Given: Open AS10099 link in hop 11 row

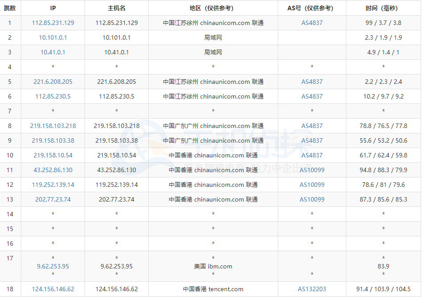Looking at the screenshot, I should click(312, 170).
